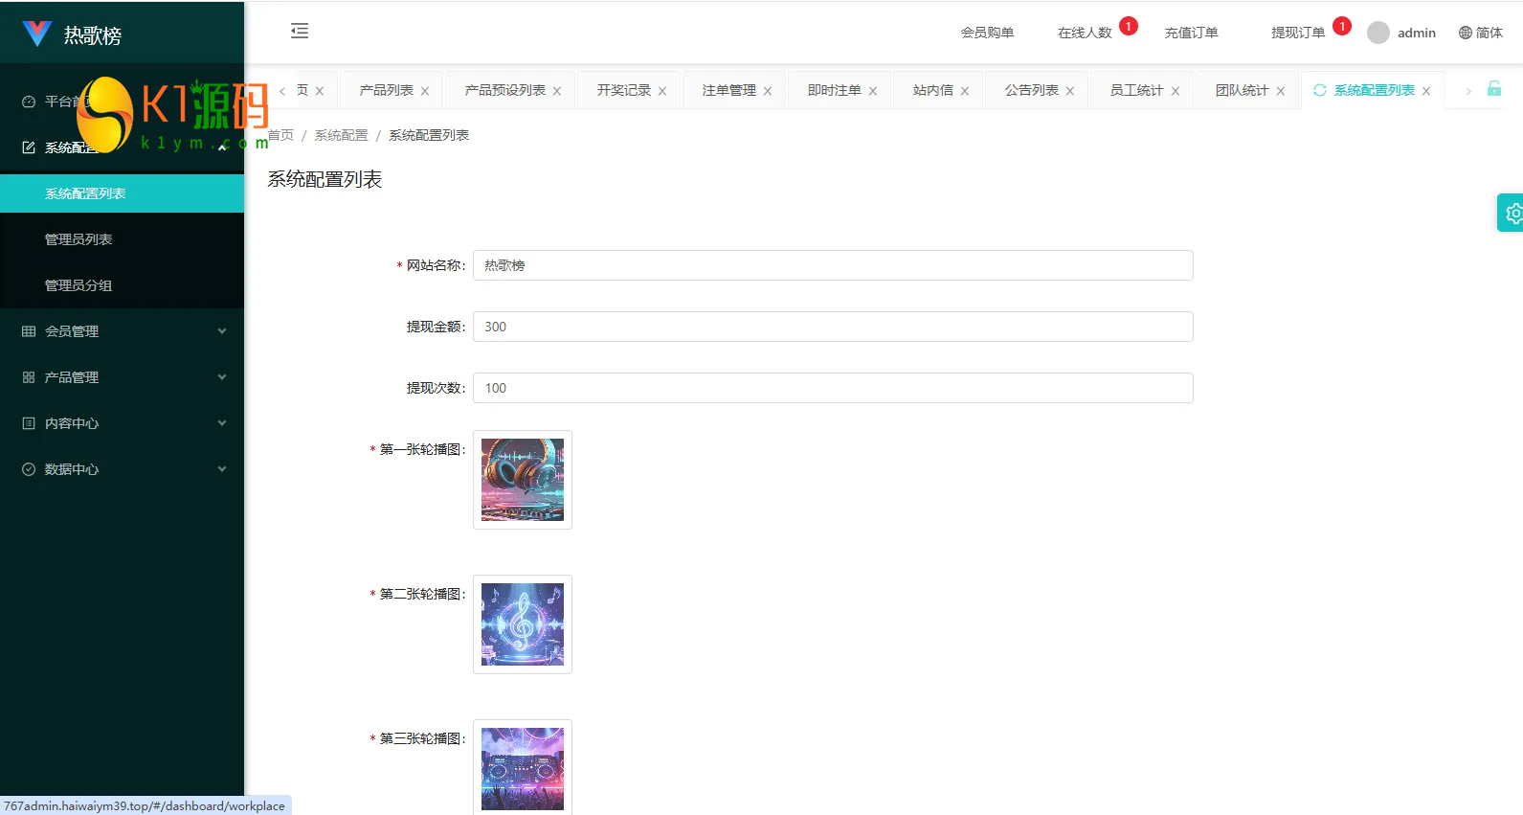Open 在线人数 notification link
The height and width of the screenshot is (815, 1523).
pos(1085,33)
